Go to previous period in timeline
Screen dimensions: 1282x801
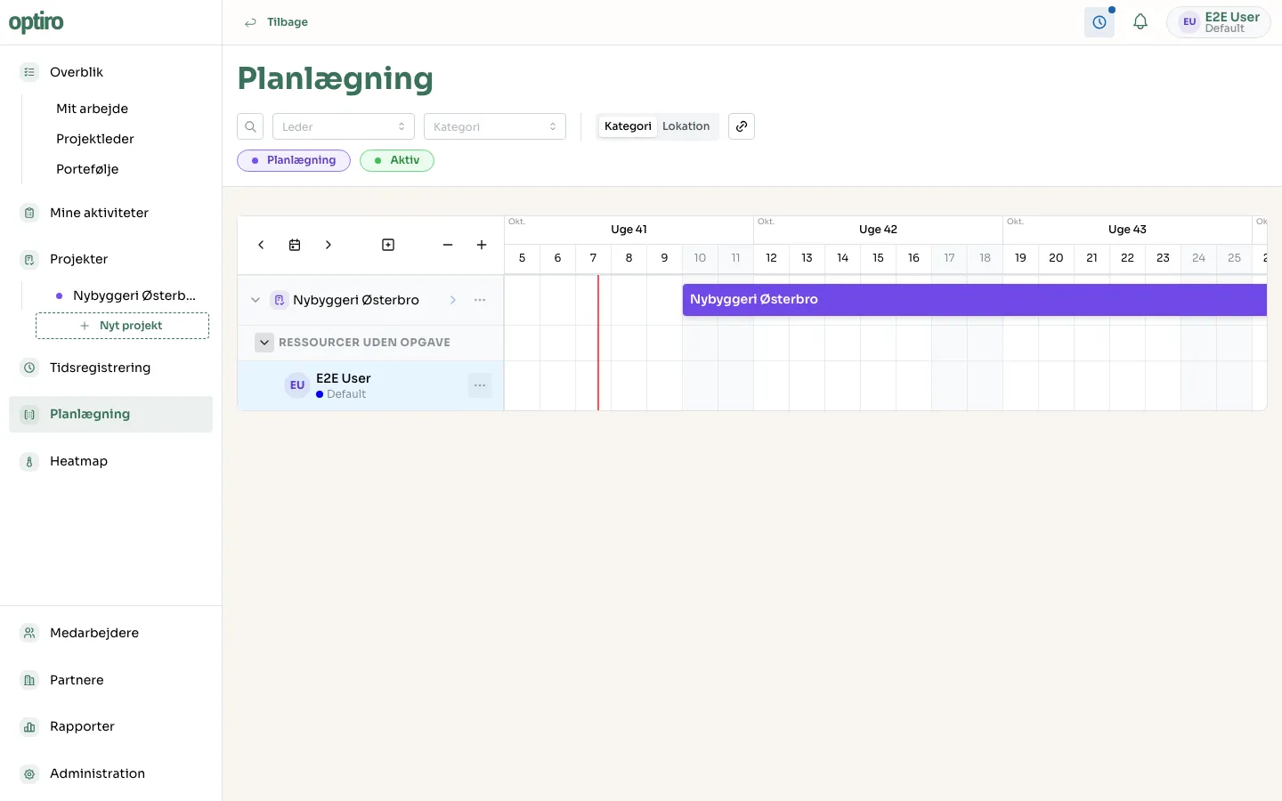[x=261, y=245]
